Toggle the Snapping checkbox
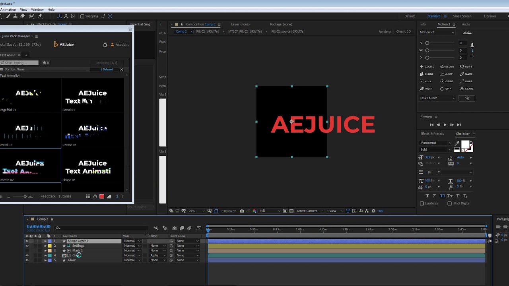 [x=82, y=16]
